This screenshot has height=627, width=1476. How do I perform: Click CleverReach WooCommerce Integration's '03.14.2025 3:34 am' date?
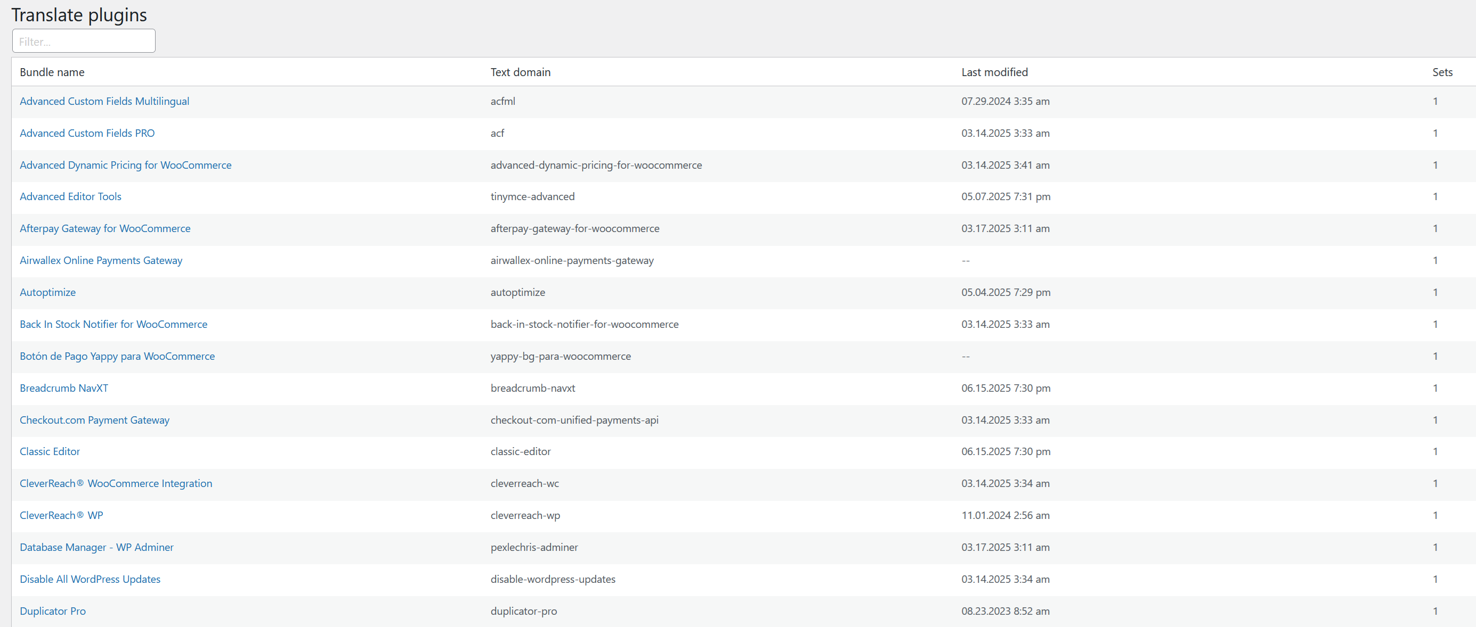coord(1005,484)
